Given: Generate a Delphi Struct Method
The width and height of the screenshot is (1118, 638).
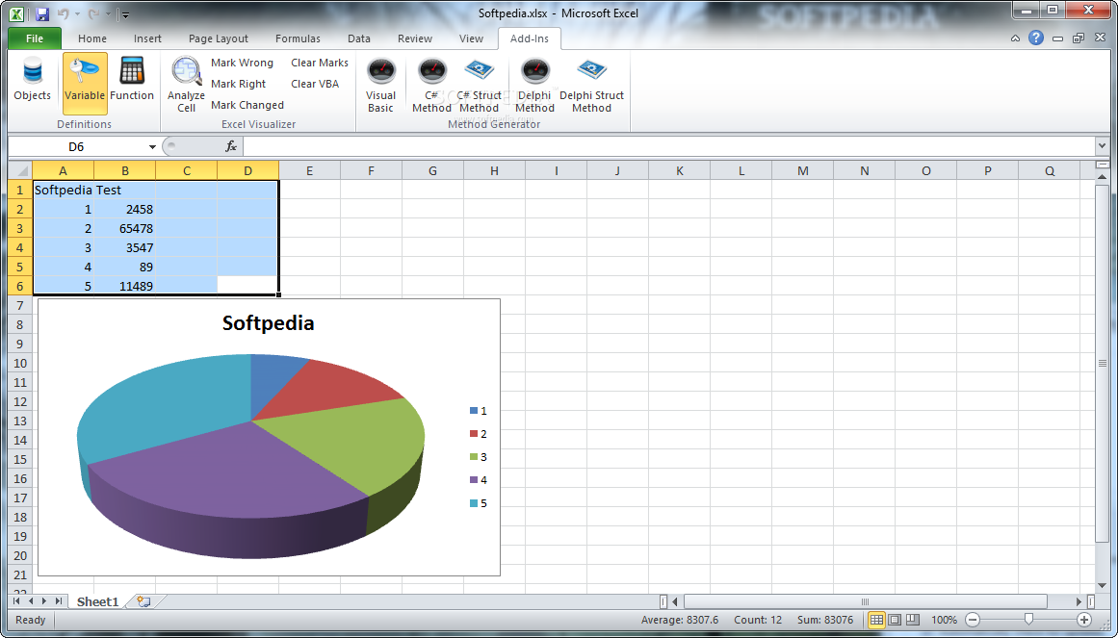Looking at the screenshot, I should [x=592, y=85].
